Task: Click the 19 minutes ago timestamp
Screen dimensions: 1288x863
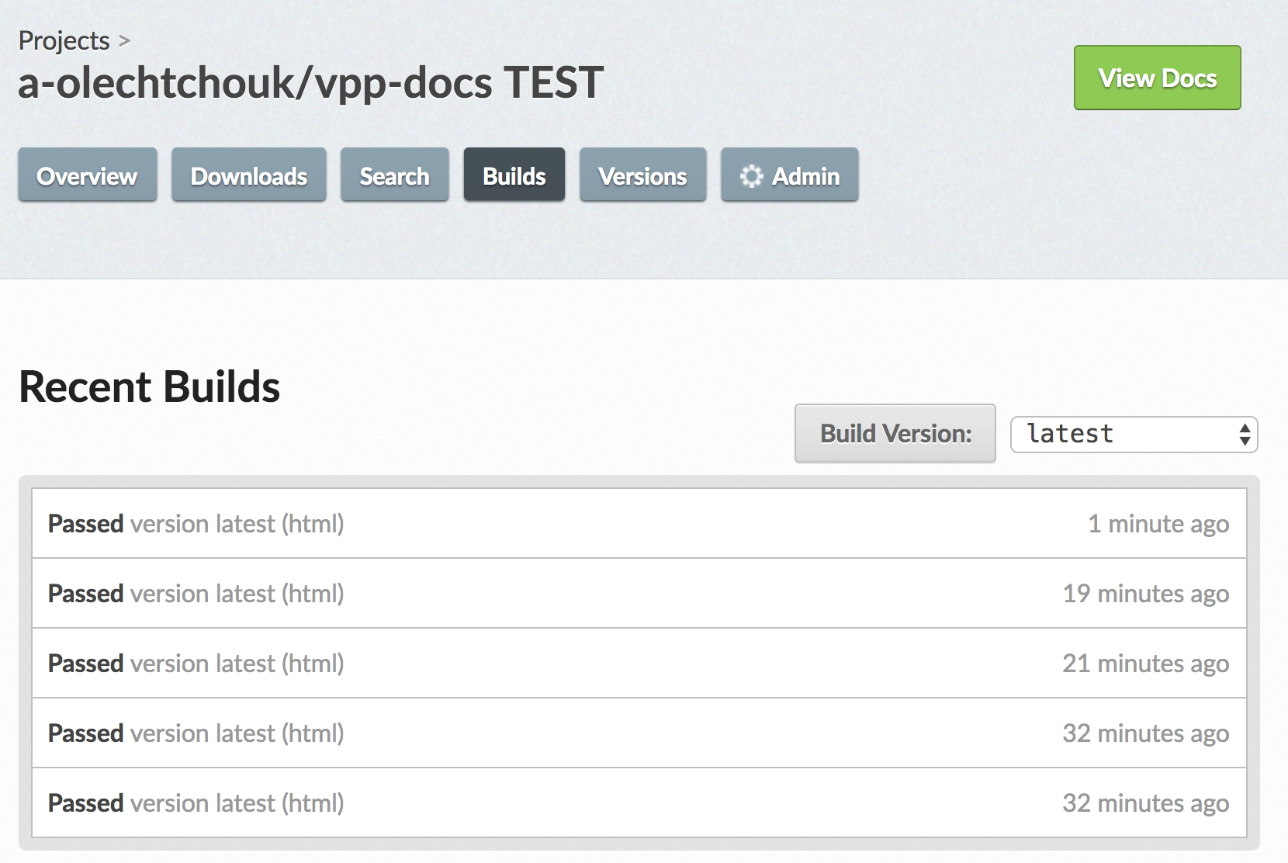Action: 1145,594
